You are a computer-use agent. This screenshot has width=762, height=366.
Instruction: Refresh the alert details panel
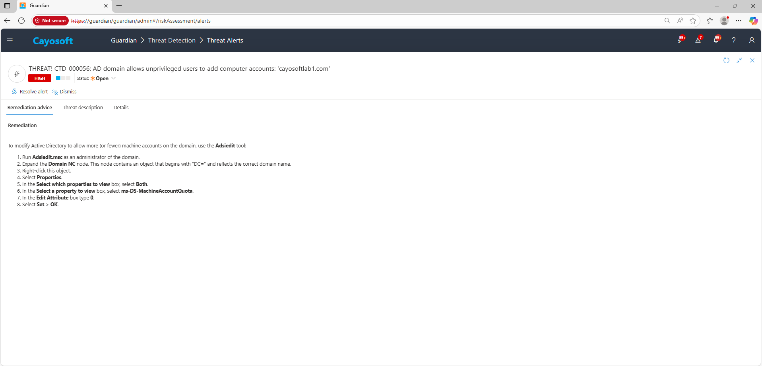point(726,60)
